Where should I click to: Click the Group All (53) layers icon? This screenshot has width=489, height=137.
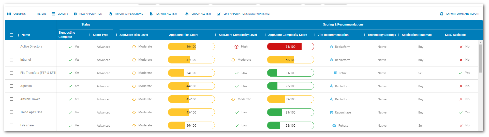point(187,14)
